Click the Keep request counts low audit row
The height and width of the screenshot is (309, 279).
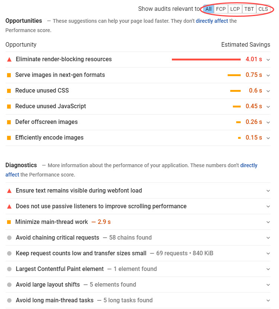click(x=81, y=253)
